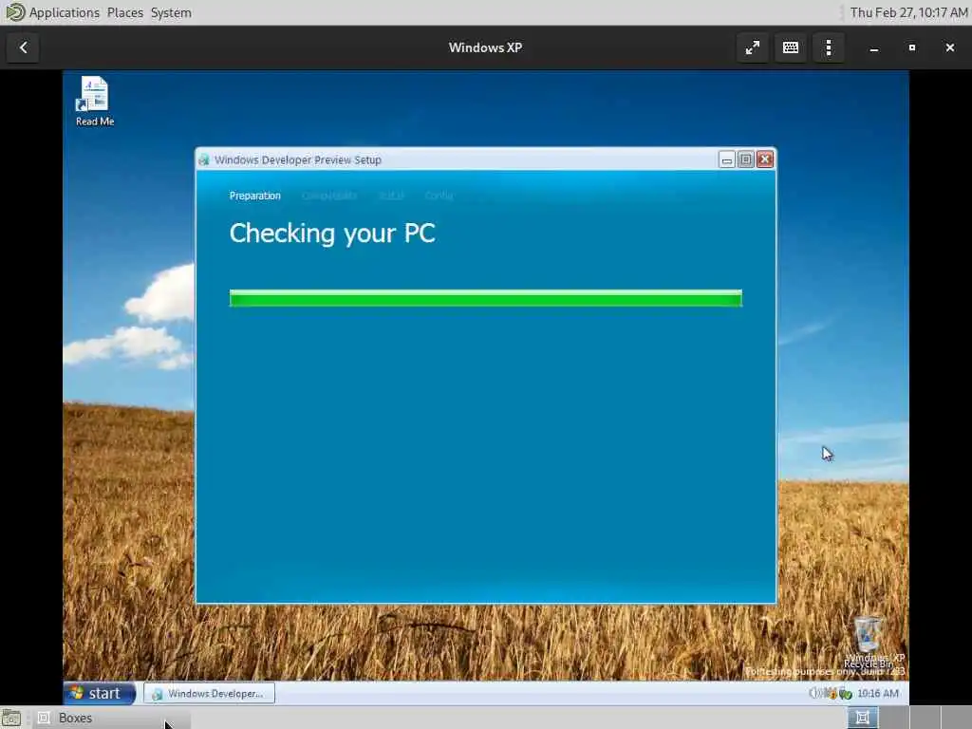Switch to the active workspace square
This screenshot has width=972, height=729.
click(x=862, y=718)
